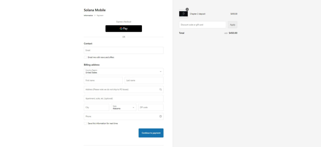Image resolution: width=321 pixels, height=147 pixels.
Task: Click into the Address field
Action: [121, 89]
